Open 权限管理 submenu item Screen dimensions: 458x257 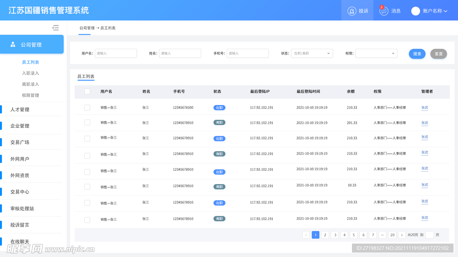point(30,96)
